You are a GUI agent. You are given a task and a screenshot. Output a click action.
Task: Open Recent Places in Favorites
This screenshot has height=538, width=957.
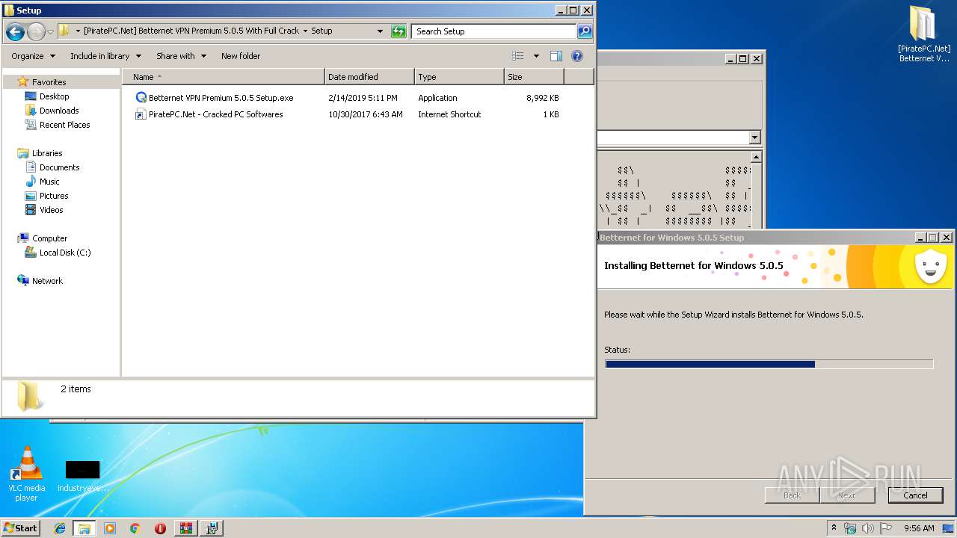click(64, 125)
